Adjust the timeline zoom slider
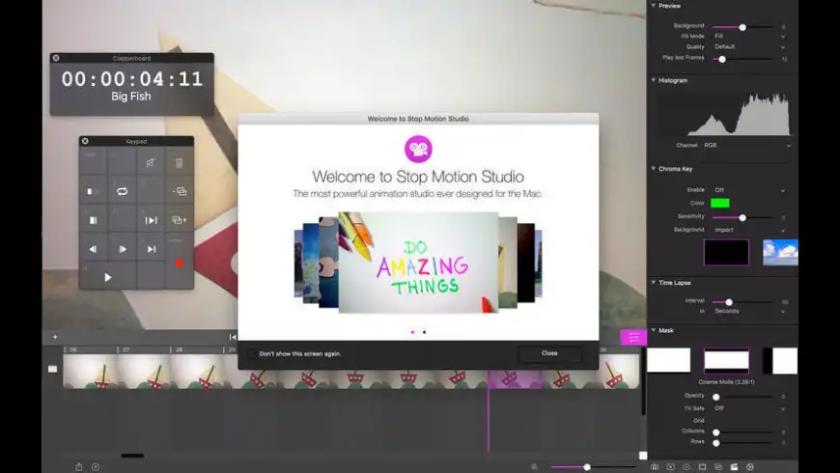This screenshot has width=840, height=473. click(x=587, y=466)
